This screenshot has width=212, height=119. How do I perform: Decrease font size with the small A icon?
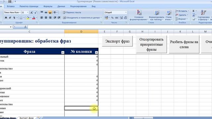pyautogui.click(x=35, y=13)
